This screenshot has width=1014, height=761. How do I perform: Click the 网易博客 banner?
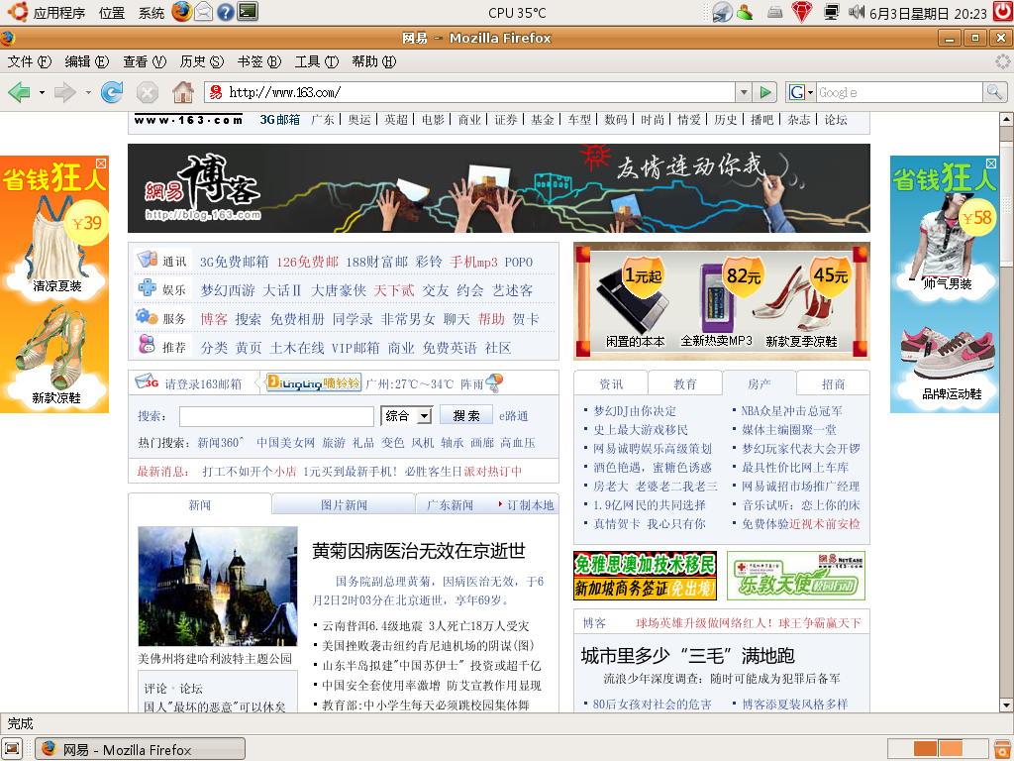[499, 187]
